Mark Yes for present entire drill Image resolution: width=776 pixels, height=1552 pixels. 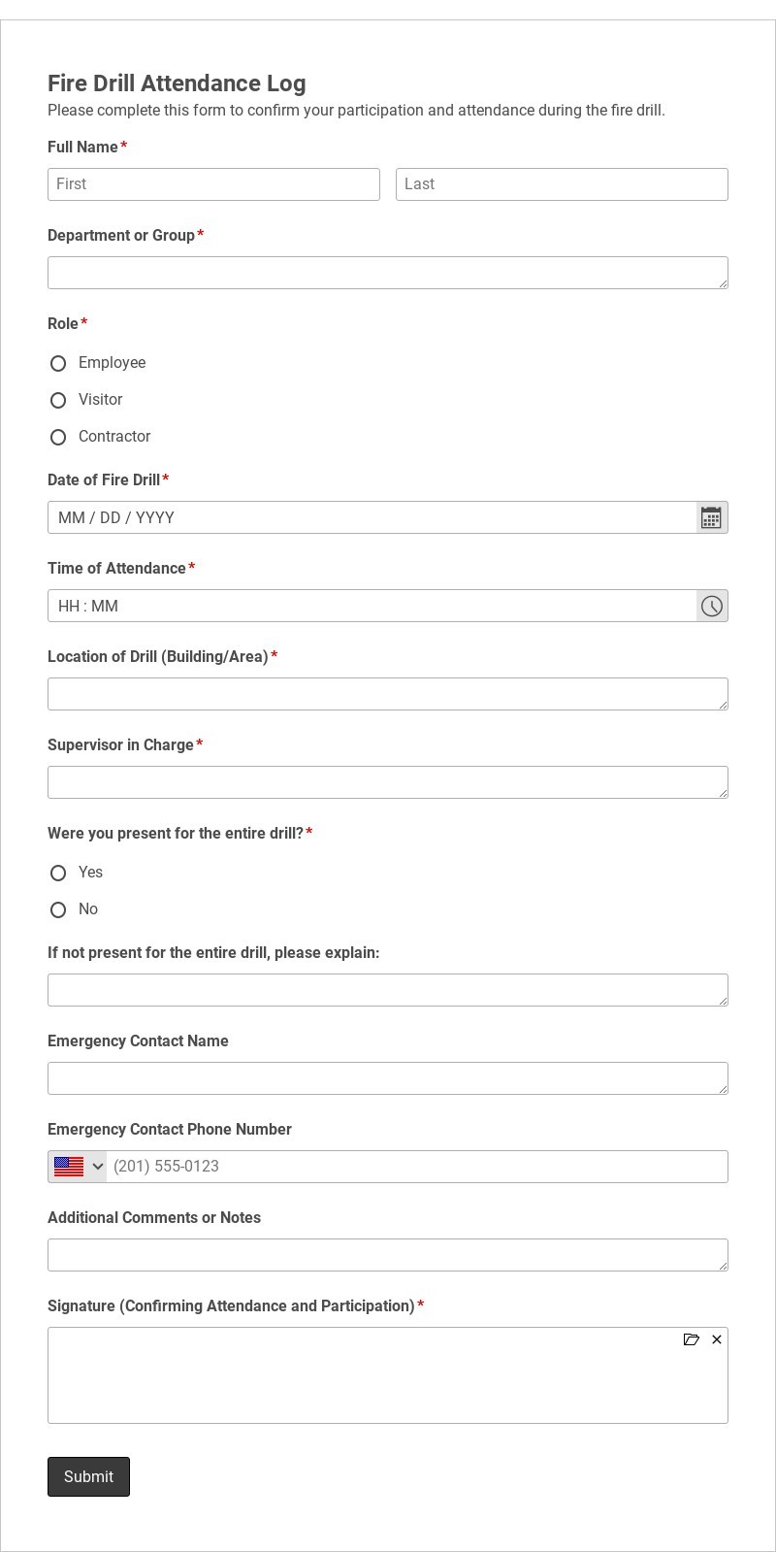[58, 873]
